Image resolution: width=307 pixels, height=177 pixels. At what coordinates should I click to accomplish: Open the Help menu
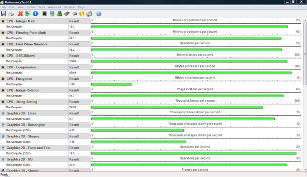(x=81, y=7)
